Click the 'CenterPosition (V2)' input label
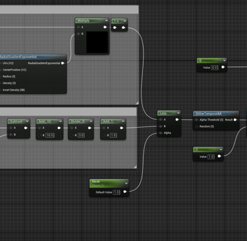The width and height of the screenshot is (247, 241). click(x=14, y=70)
